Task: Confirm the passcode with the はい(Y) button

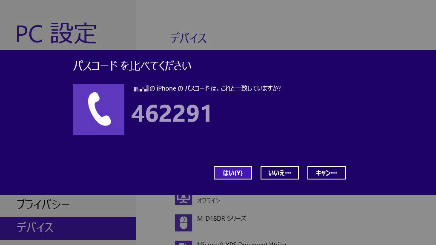Action: coord(233,173)
